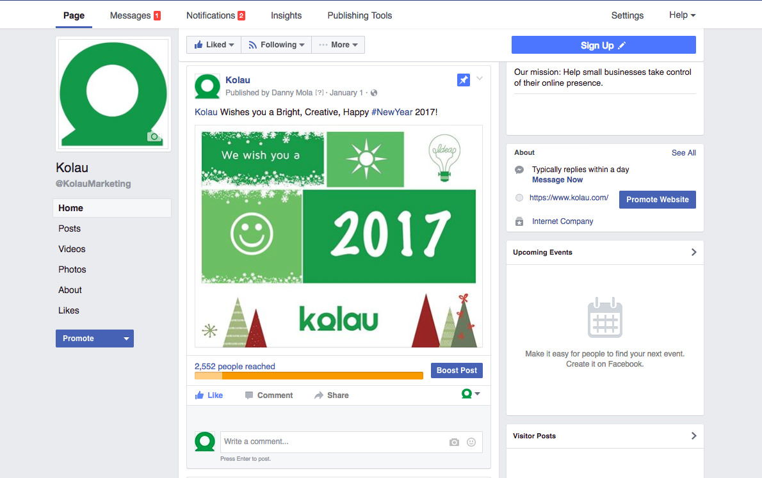This screenshot has width=762, height=478.
Task: Click the Share arrow on the post
Action: tap(319, 395)
